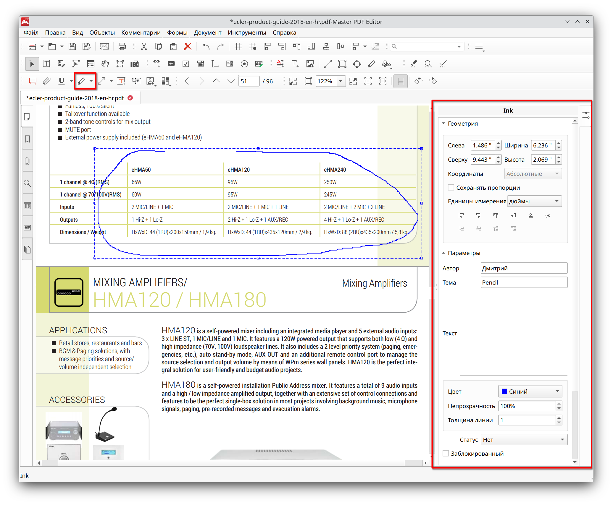
Task: Increase the 'Непрозрачность' stepper value
Action: [x=559, y=404]
